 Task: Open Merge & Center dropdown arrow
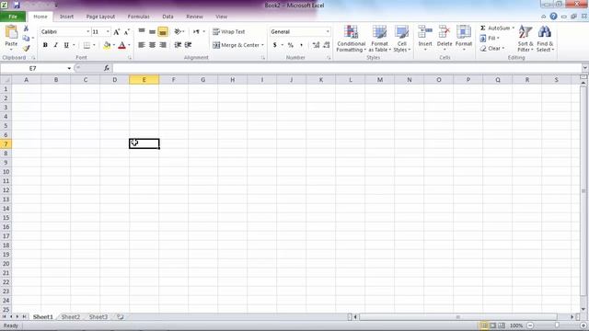point(262,45)
